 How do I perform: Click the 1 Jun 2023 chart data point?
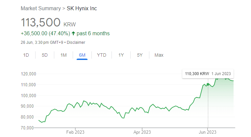tap(208, 84)
